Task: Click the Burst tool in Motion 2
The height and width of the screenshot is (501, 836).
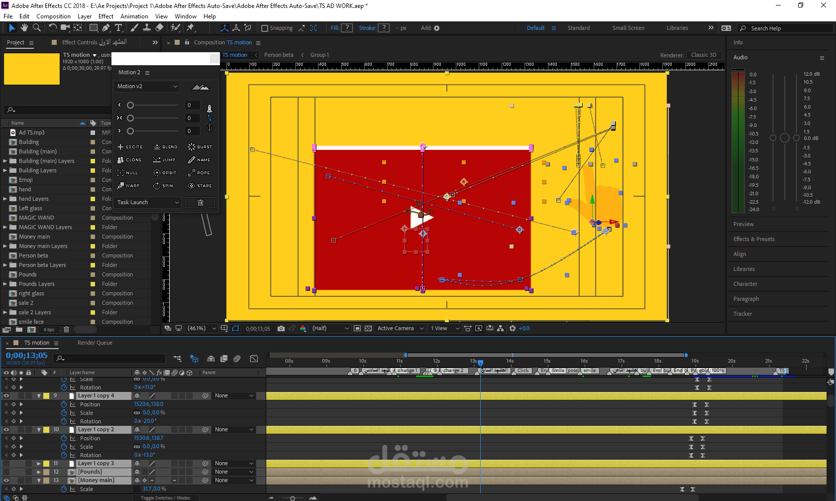Action: [x=200, y=147]
